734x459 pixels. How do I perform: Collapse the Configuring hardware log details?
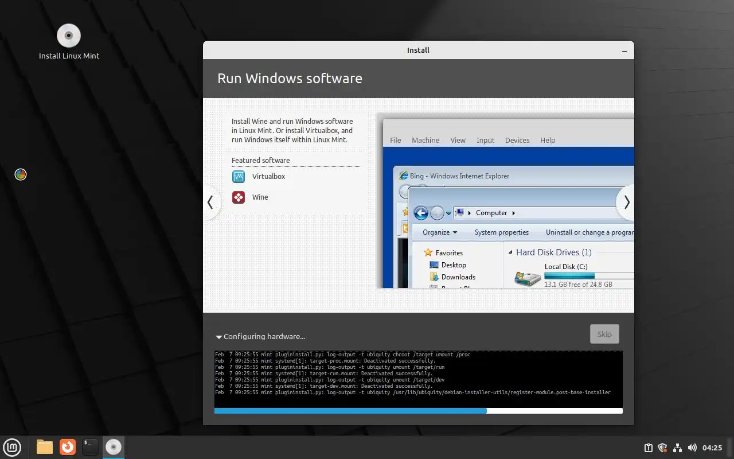click(x=219, y=337)
